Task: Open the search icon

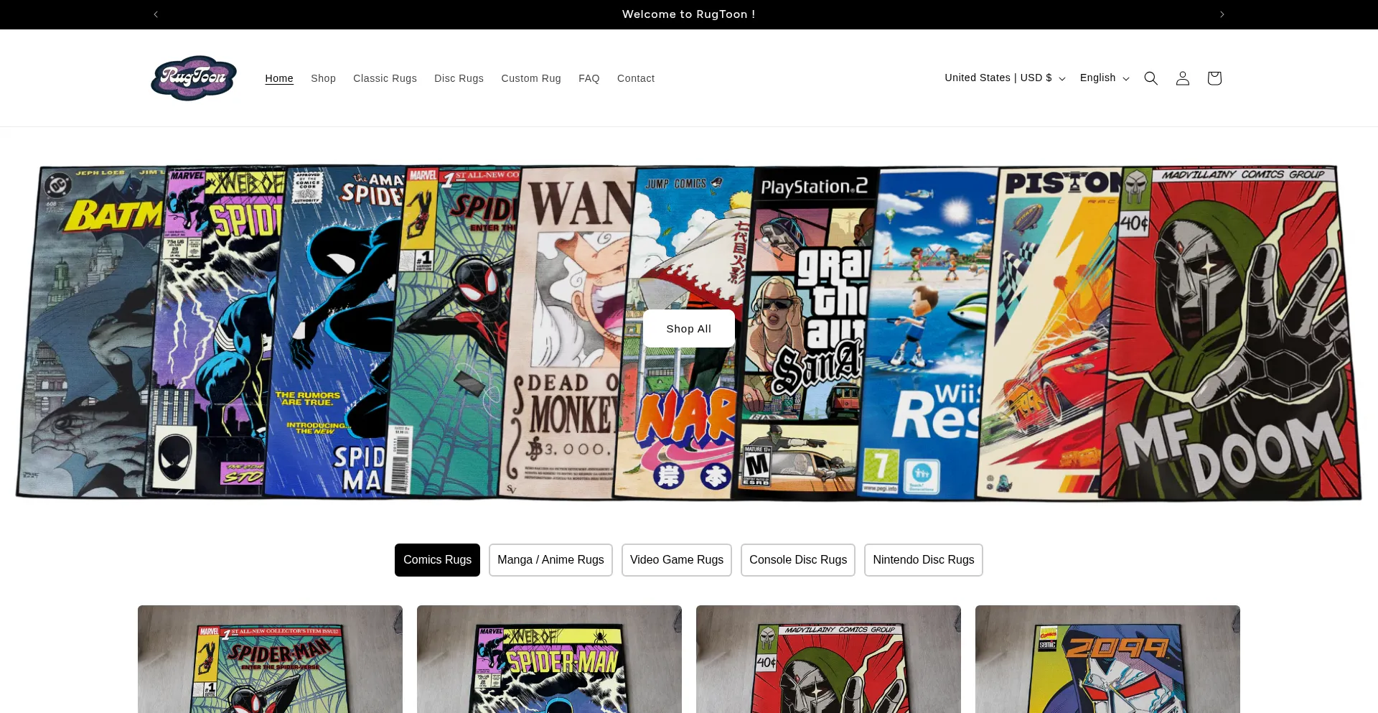Action: pos(1151,78)
